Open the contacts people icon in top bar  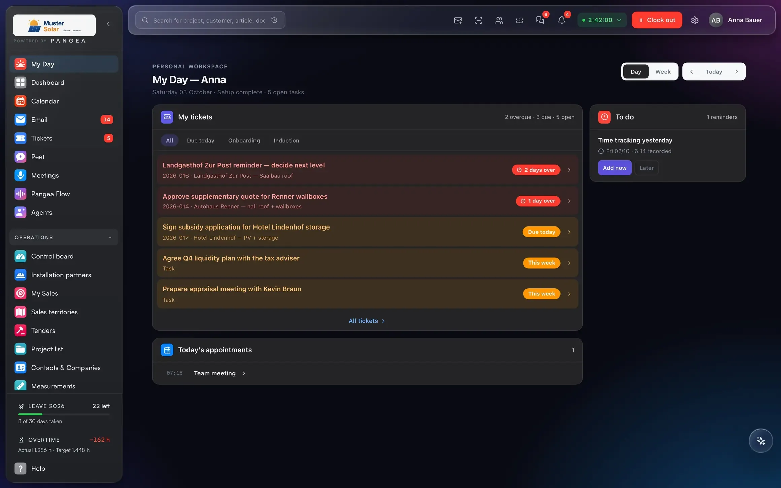[x=499, y=20]
